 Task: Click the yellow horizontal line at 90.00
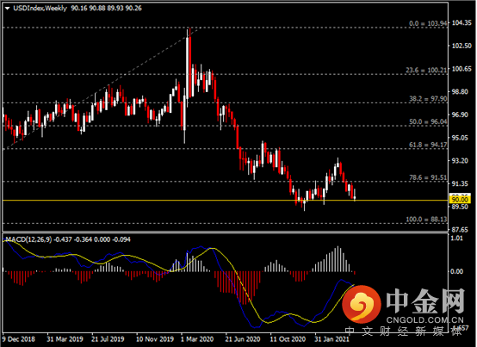pyautogui.click(x=226, y=200)
